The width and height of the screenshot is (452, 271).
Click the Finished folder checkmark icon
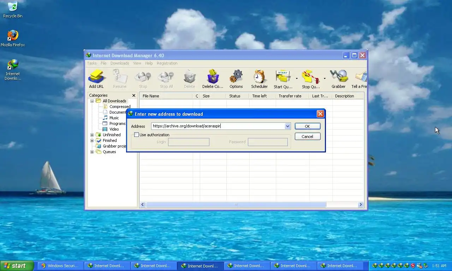99,140
